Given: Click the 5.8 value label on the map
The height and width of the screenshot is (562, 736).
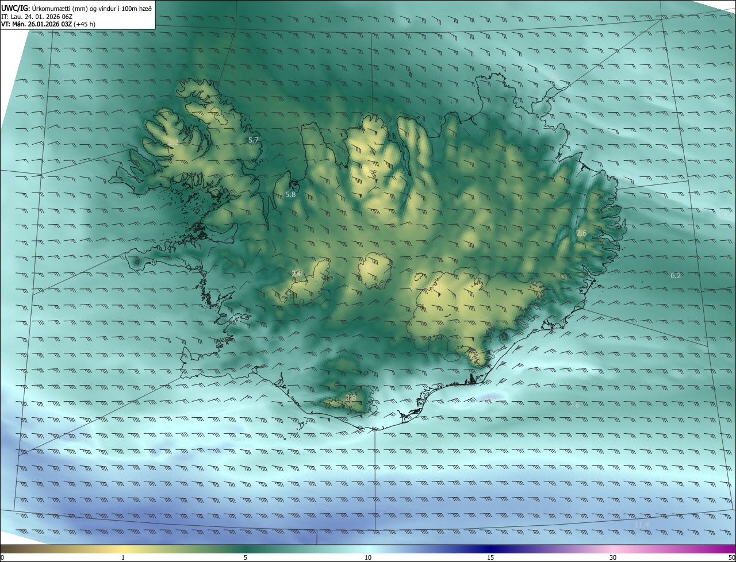Looking at the screenshot, I should 290,195.
